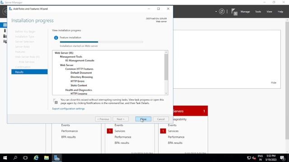Open Services in the middle role tile
This screenshot has width=289, height=162.
[120, 131]
